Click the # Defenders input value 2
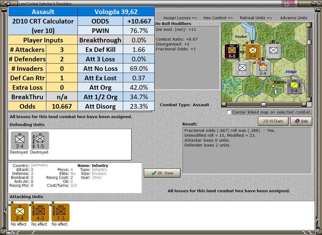This screenshot has width=322, height=235. [x=62, y=59]
